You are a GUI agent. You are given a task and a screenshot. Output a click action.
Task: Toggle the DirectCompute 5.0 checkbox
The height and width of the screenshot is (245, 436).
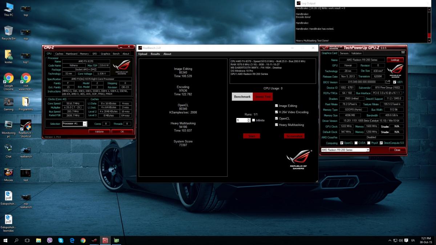381,143
